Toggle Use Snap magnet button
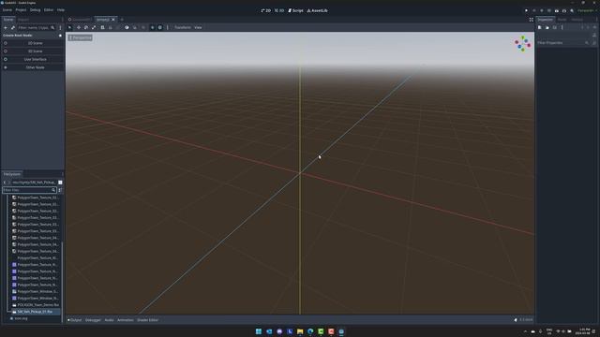 point(135,27)
